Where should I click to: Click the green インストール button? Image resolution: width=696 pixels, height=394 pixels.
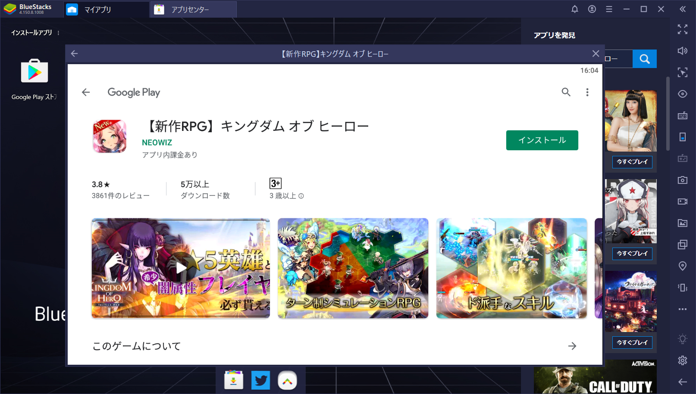tap(542, 140)
